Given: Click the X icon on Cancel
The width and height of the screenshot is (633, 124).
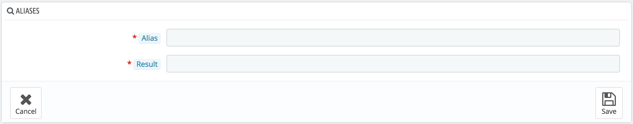Looking at the screenshot, I should pyautogui.click(x=26, y=100).
